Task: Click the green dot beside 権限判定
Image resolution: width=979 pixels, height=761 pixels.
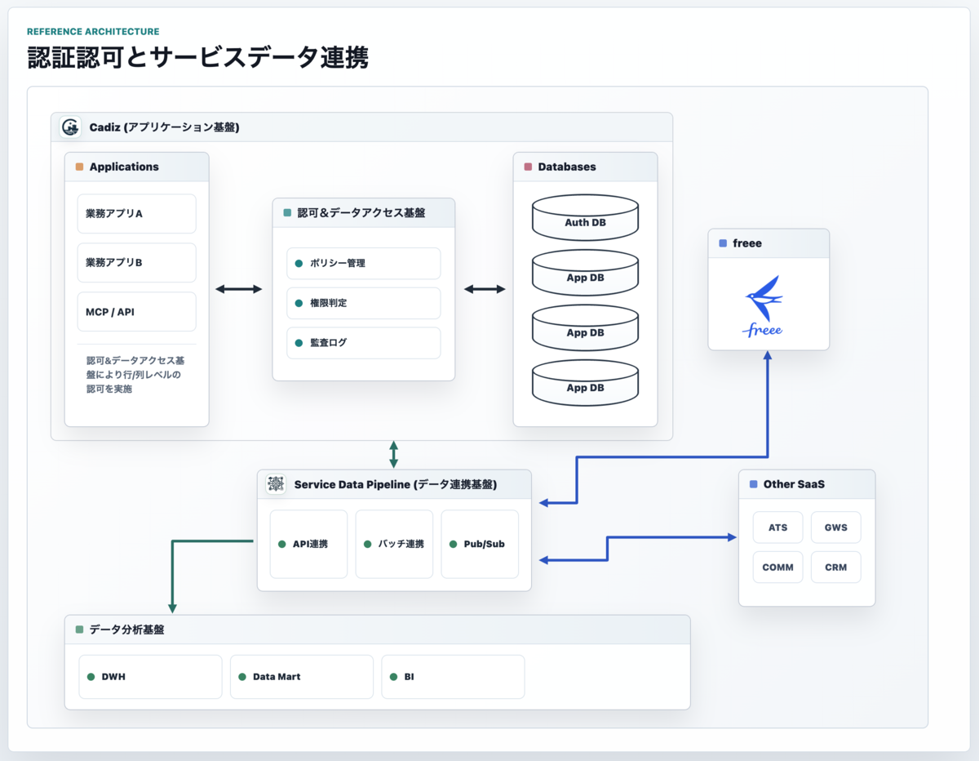Action: [x=299, y=303]
